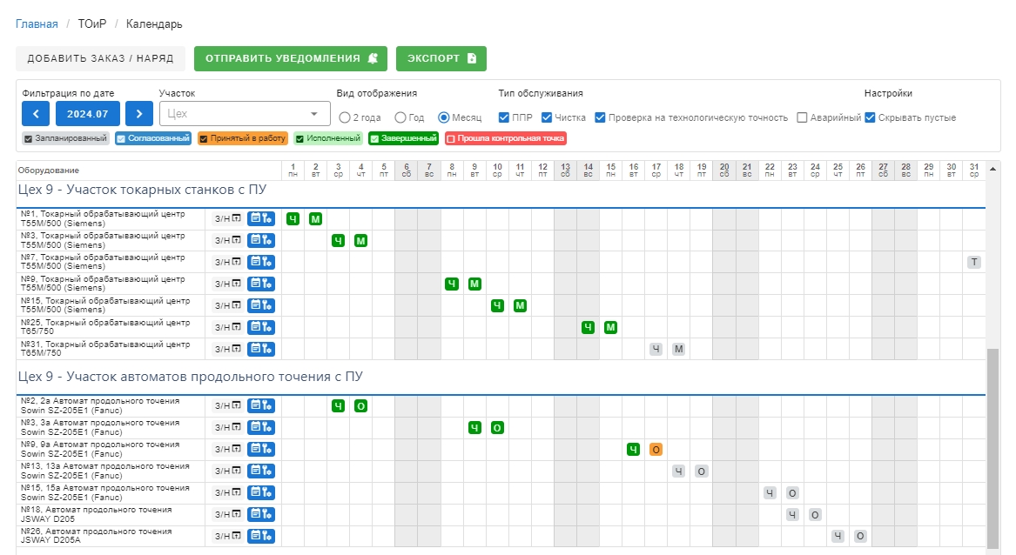The height and width of the screenshot is (555, 1016).
Task: Open blue maintenance icon for №26 JSWAY D205A
Action: click(x=260, y=536)
